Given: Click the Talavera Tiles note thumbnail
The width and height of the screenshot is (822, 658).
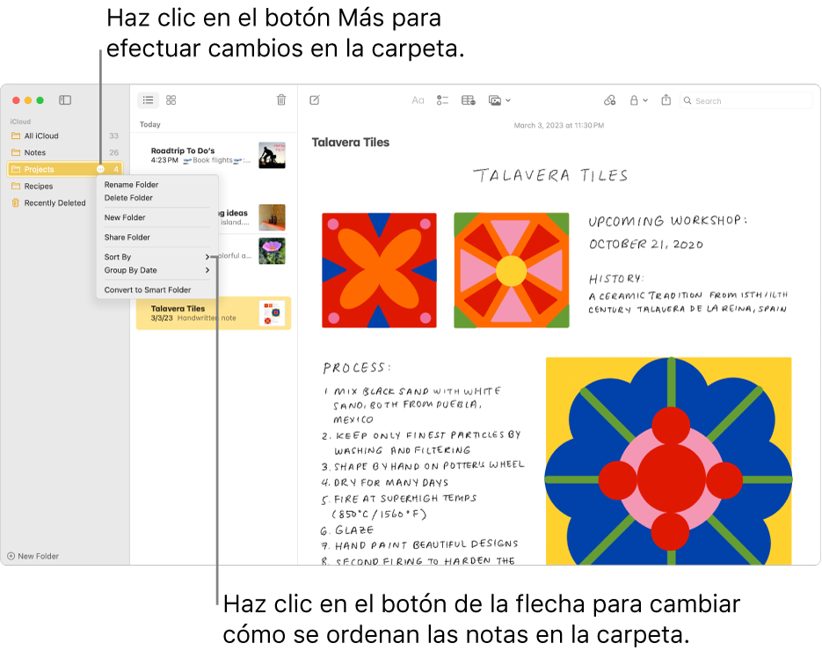Looking at the screenshot, I should click(272, 313).
